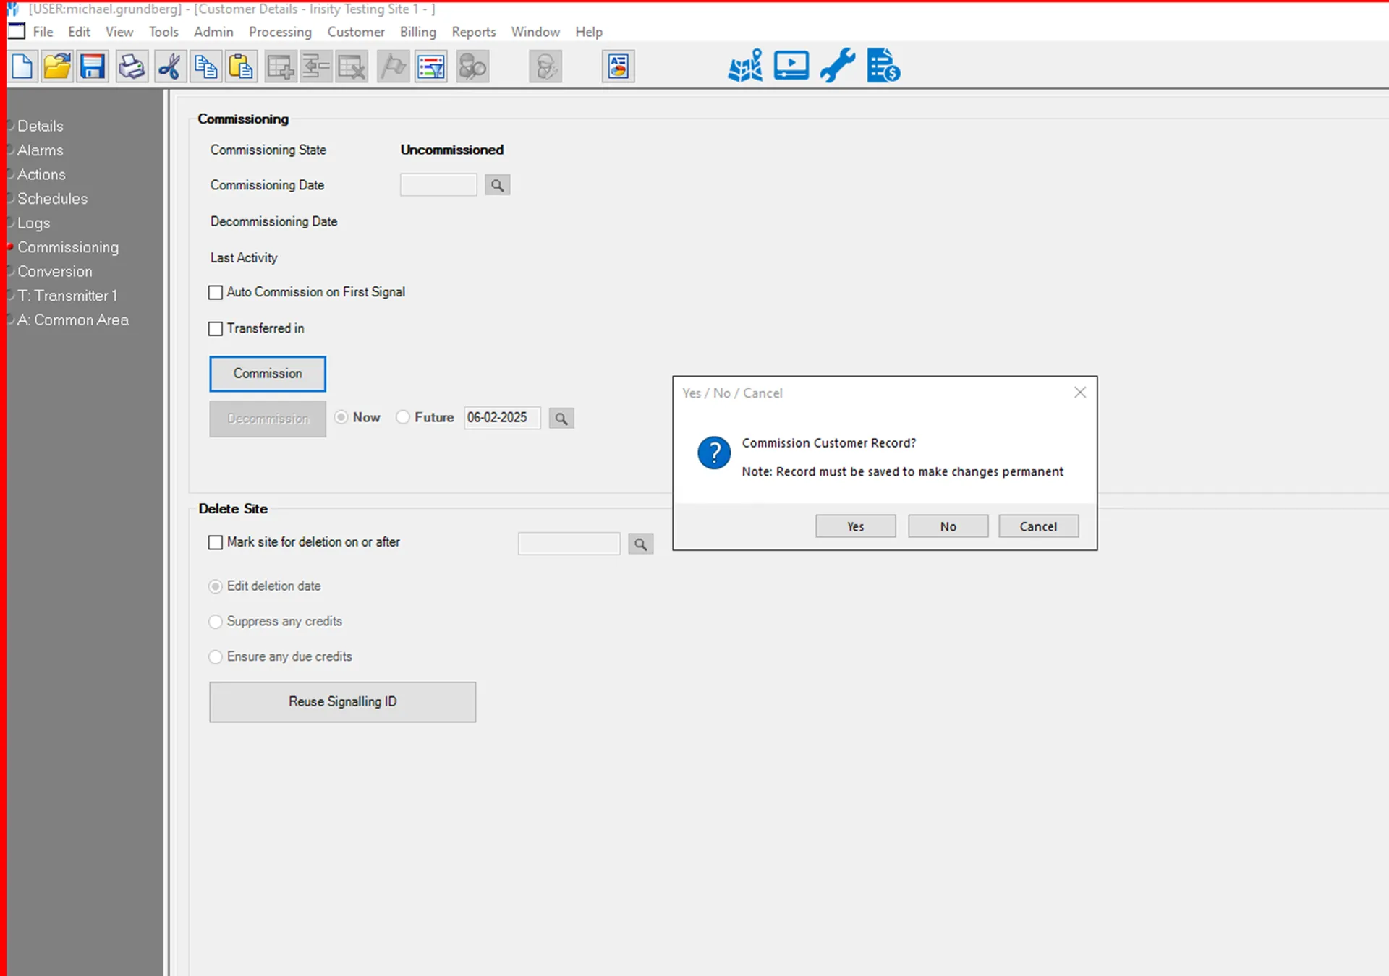Check Mark site for deletion on or after

216,542
